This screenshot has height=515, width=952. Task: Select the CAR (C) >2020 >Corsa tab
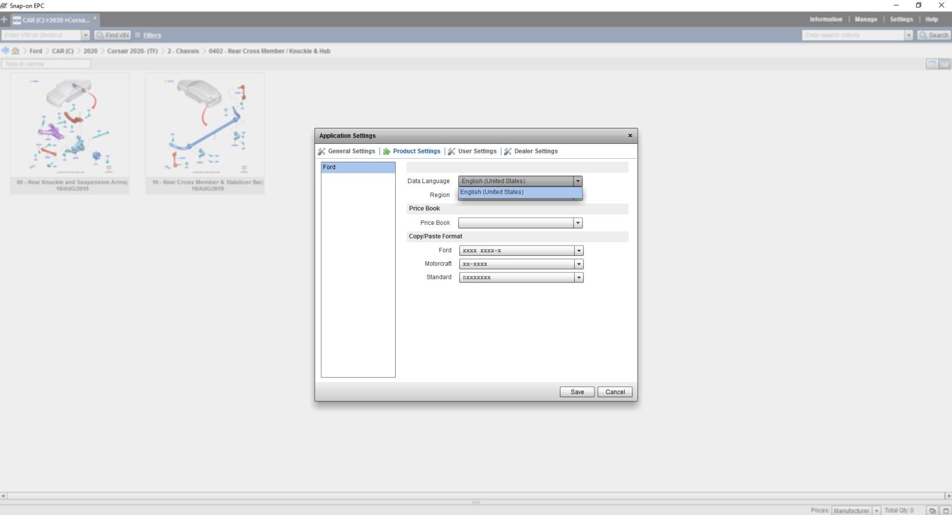[55, 20]
